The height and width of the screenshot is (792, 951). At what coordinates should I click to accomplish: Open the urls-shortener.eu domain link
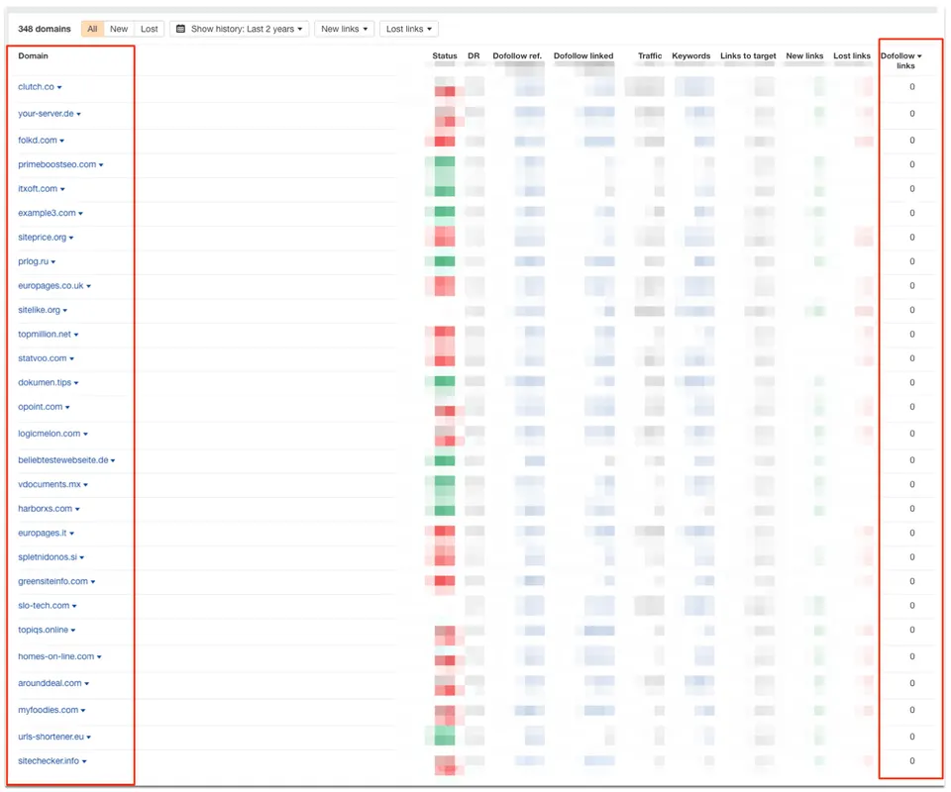pos(51,737)
